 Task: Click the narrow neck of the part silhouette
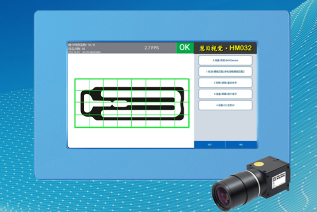pyautogui.click(x=120, y=104)
